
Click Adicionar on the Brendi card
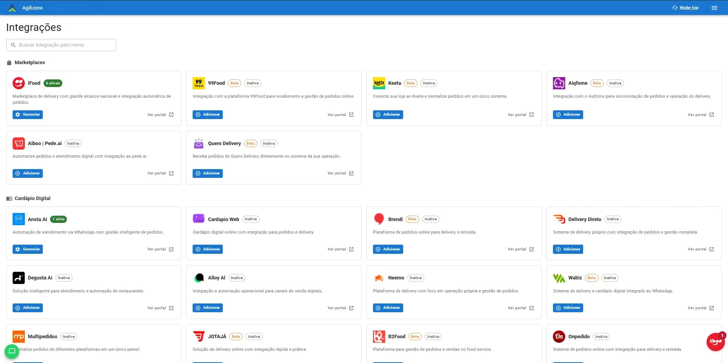388,249
